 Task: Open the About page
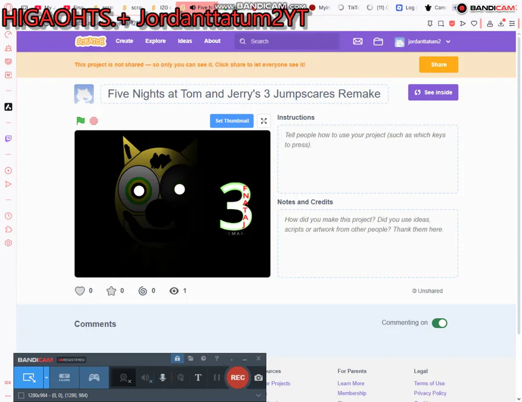pos(212,41)
